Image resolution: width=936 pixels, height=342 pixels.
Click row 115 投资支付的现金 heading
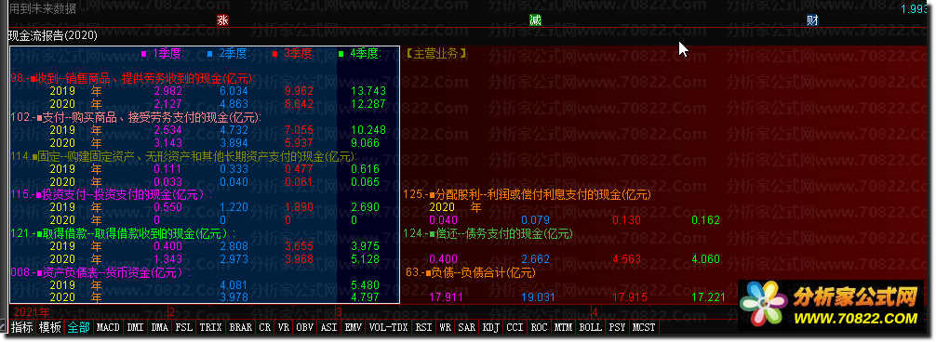[x=113, y=195]
